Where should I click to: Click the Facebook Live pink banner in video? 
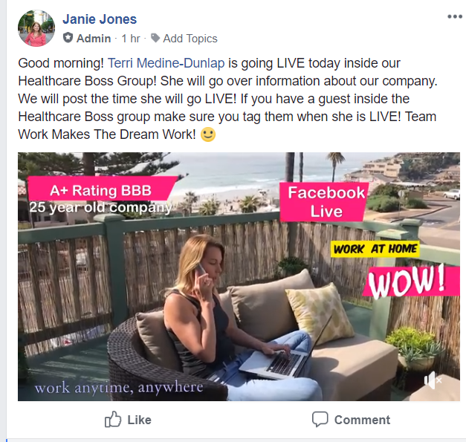point(325,202)
